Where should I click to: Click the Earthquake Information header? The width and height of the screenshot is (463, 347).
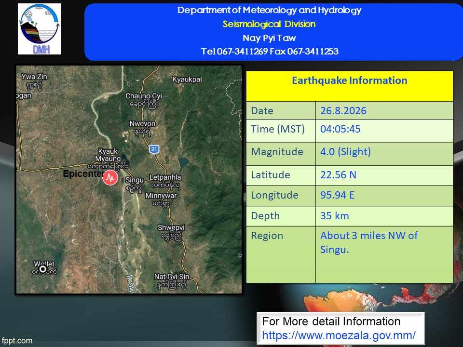point(350,80)
